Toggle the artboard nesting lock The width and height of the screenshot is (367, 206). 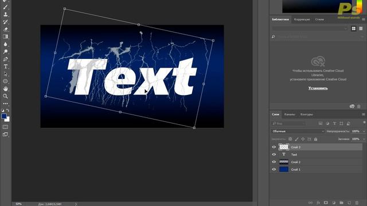point(309,139)
